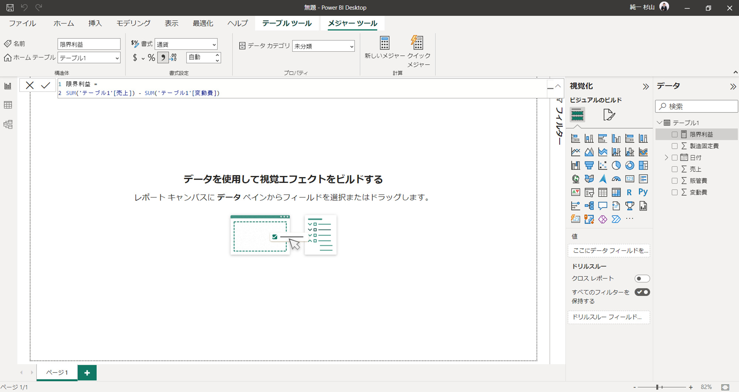
Task: Add a new page with plus button
Action: click(x=87, y=373)
